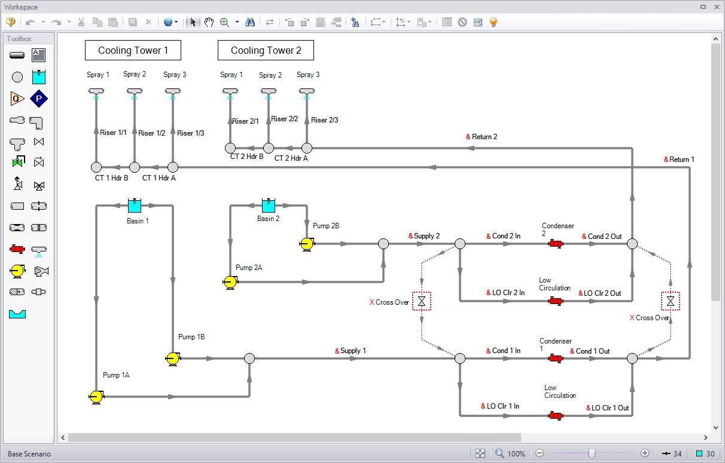Select the Three-Way Valve tool
Image resolution: width=725 pixels, height=463 pixels.
[39, 186]
